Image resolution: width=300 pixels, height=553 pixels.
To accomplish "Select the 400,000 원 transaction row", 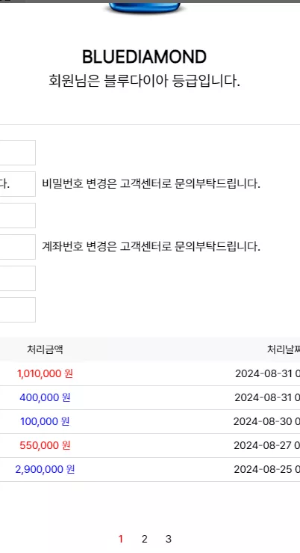I will tap(150, 397).
